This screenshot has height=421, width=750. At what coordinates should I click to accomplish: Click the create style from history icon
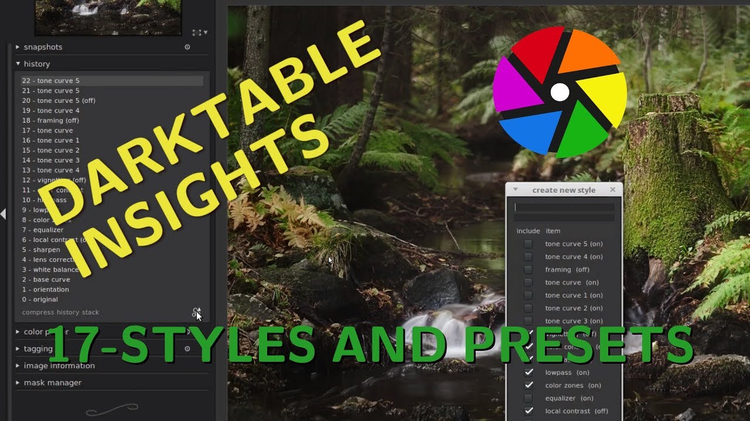point(196,312)
